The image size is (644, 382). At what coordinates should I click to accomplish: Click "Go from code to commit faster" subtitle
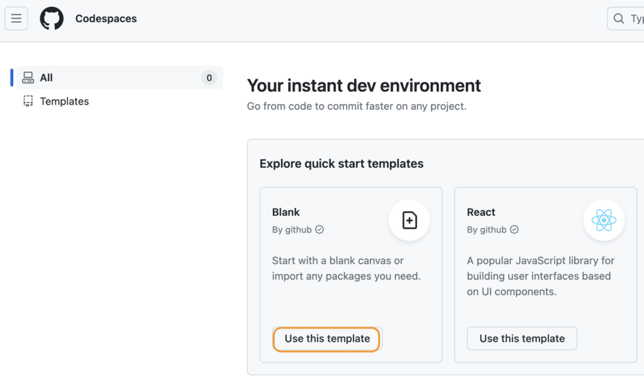coord(357,106)
